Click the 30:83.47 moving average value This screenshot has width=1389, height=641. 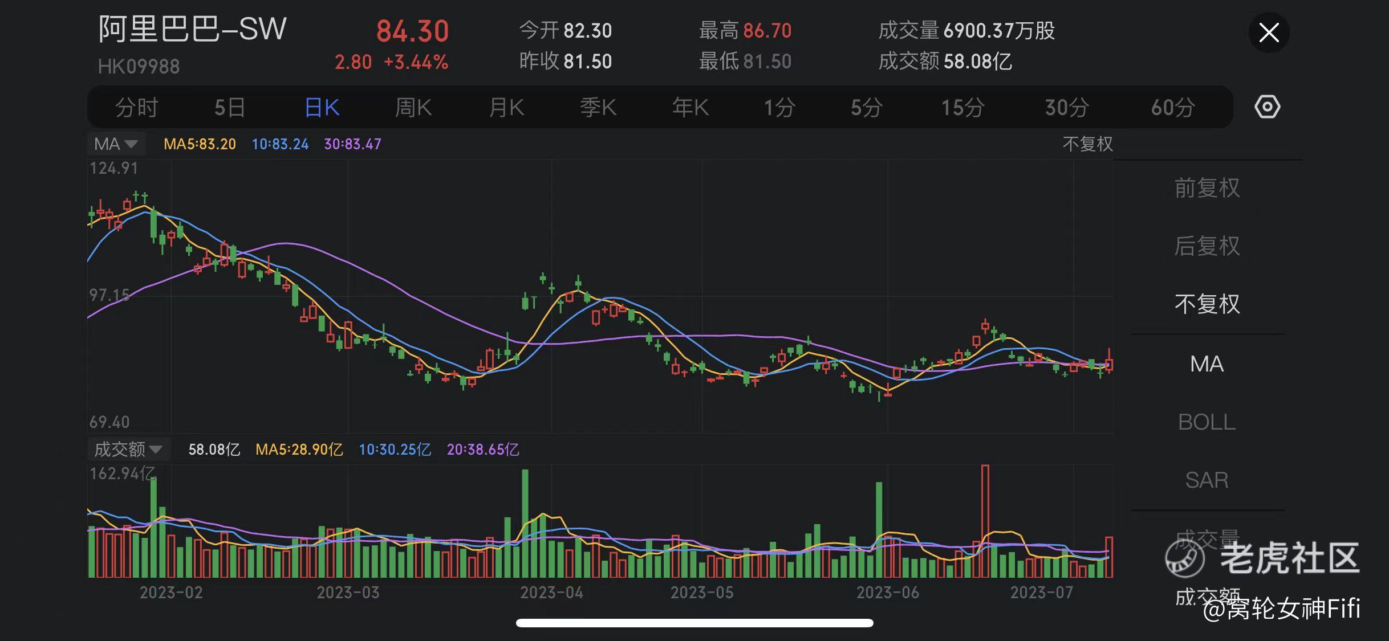click(x=352, y=144)
